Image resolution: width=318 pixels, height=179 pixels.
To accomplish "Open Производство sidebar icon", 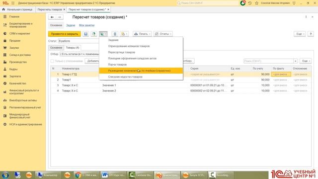I will point(5,62).
